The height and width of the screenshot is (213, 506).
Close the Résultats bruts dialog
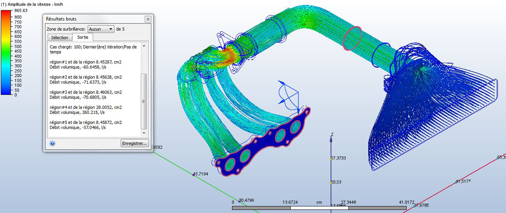[147, 19]
